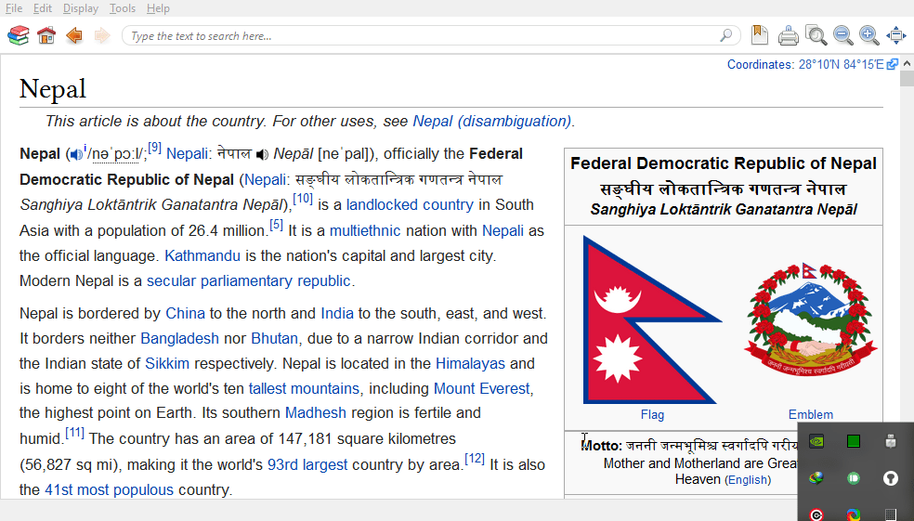Open the external link icon beside coordinates
The width and height of the screenshot is (914, 521).
(x=892, y=64)
